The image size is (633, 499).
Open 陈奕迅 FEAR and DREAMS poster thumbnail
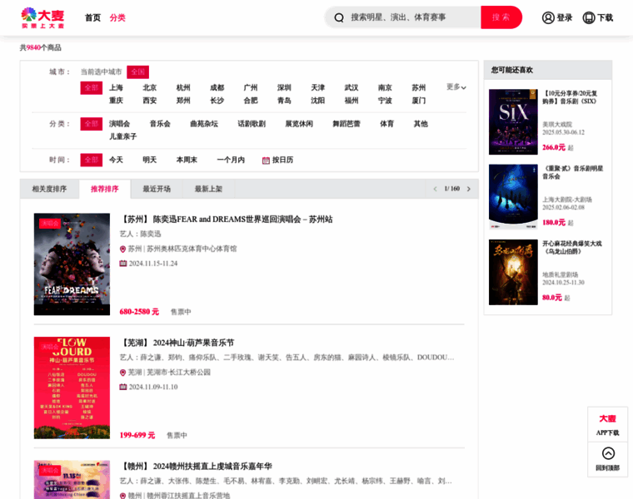[x=72, y=264]
